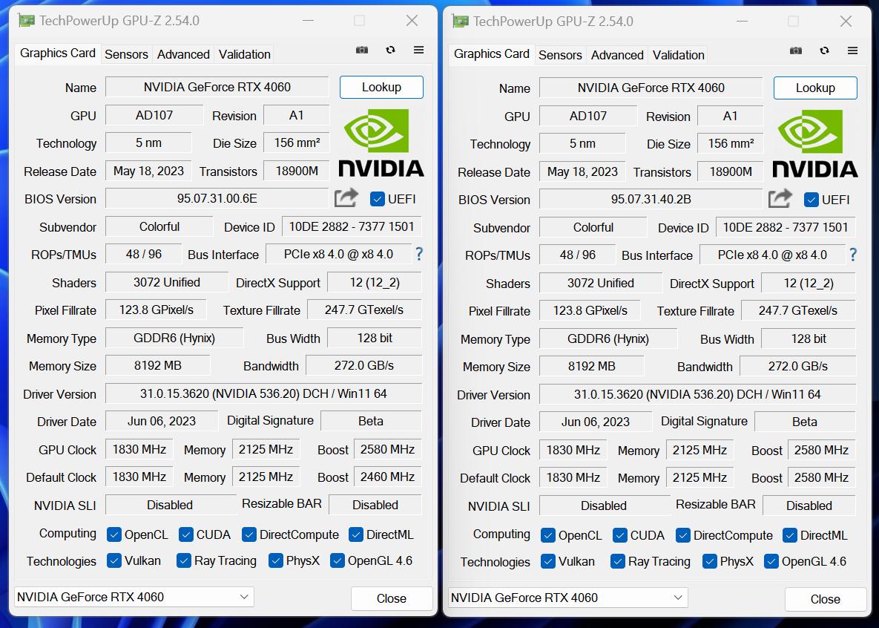
Task: Toggle OpenGL 4.6 checkbox in right window
Action: point(771,561)
